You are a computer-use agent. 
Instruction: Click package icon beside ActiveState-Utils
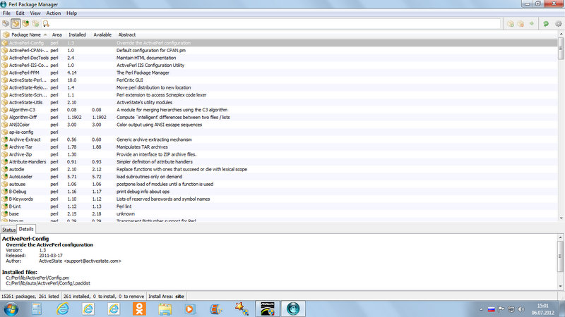click(x=5, y=102)
